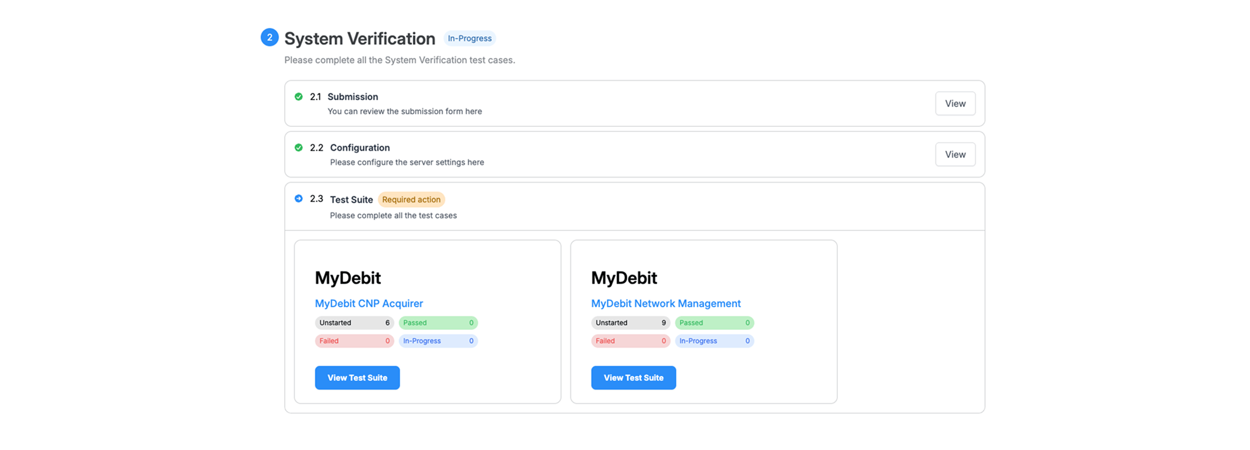Screen dimensions: 1250x450
Task: Select In-Progress 0 pill in Network Management card
Action: [714, 341]
